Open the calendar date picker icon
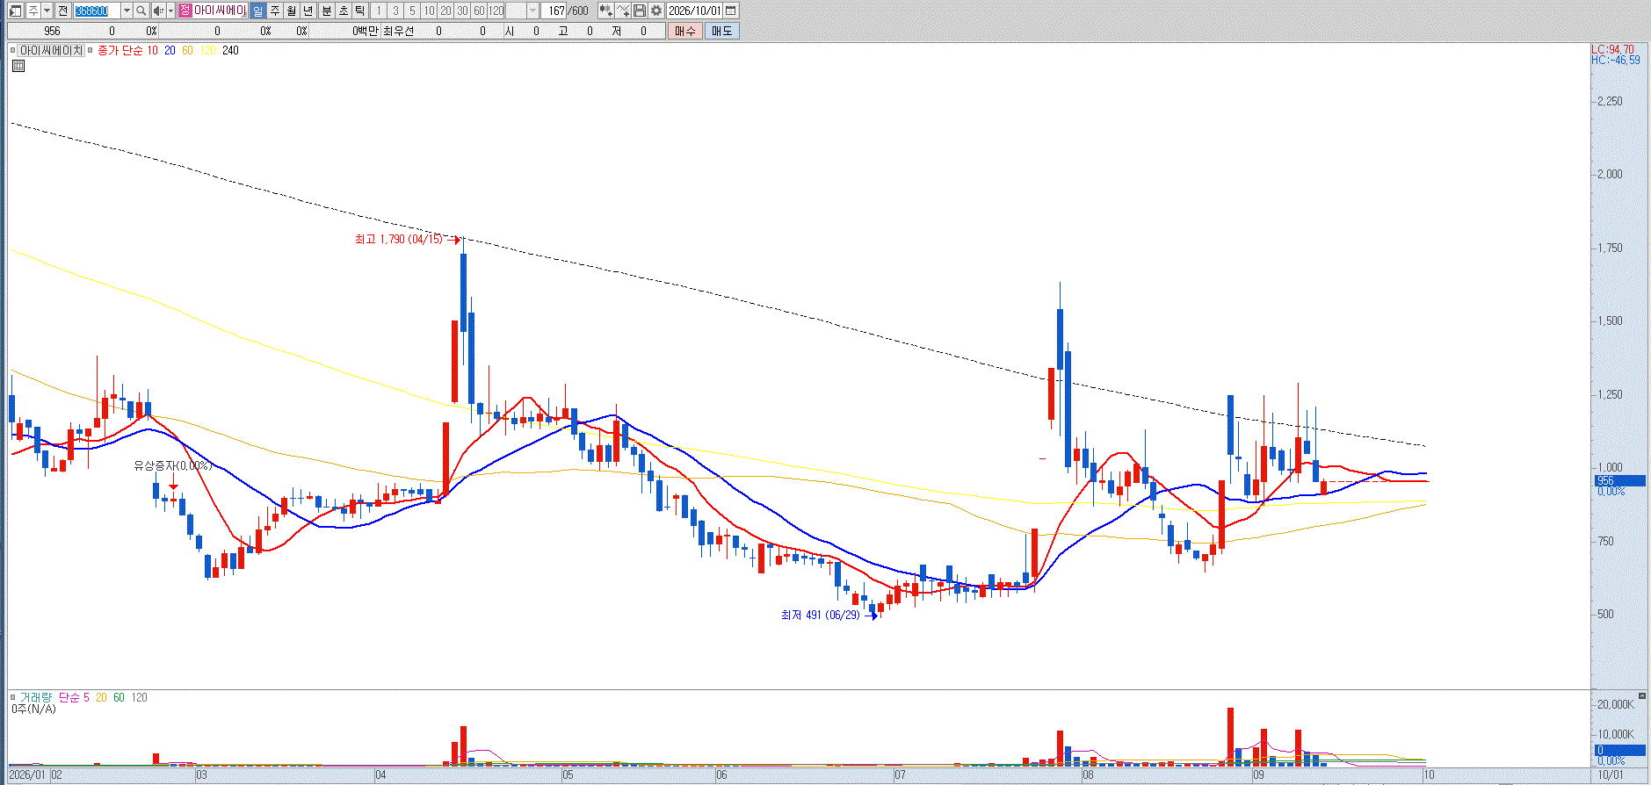Viewport: 1651px width, 785px height. (x=731, y=11)
